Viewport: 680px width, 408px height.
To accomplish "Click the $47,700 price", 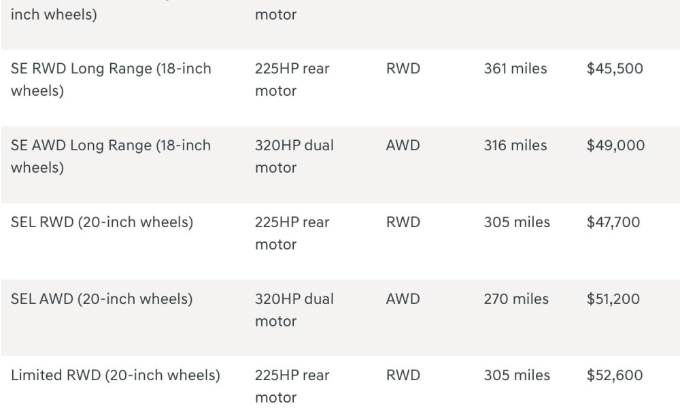I will pyautogui.click(x=613, y=222).
